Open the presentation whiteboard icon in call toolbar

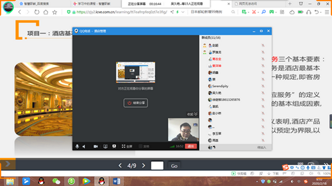coord(114,146)
